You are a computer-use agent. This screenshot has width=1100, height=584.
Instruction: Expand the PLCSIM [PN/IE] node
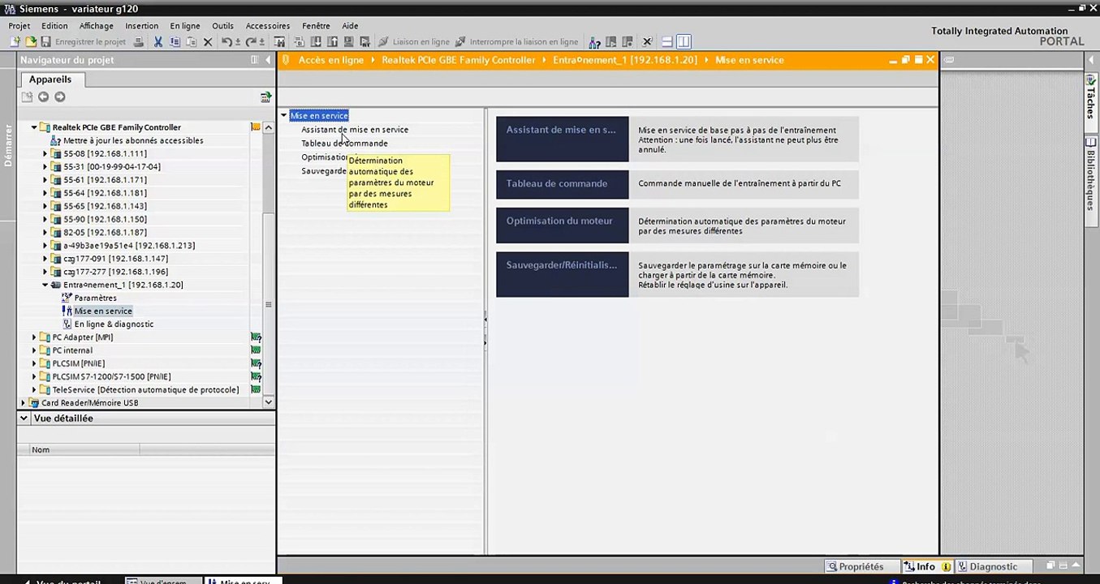(34, 363)
